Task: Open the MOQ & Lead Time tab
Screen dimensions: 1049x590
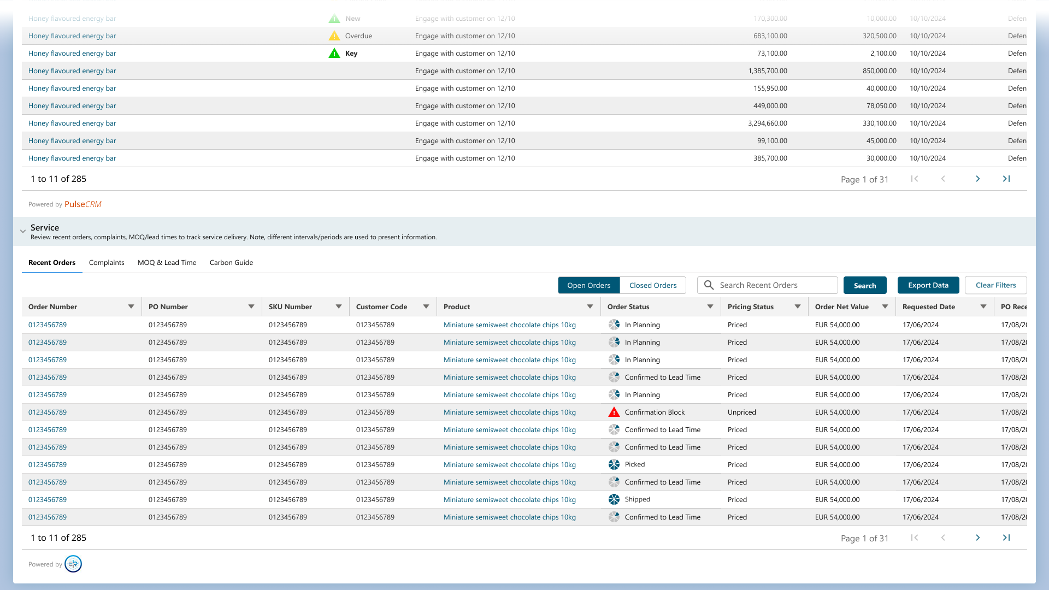Action: 167,262
